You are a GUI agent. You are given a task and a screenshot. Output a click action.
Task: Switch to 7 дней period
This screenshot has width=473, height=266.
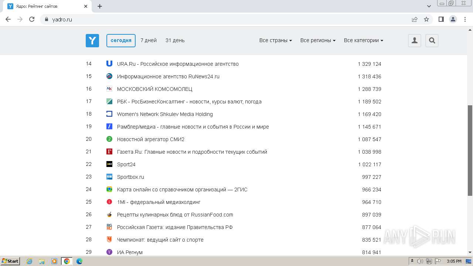pyautogui.click(x=149, y=40)
